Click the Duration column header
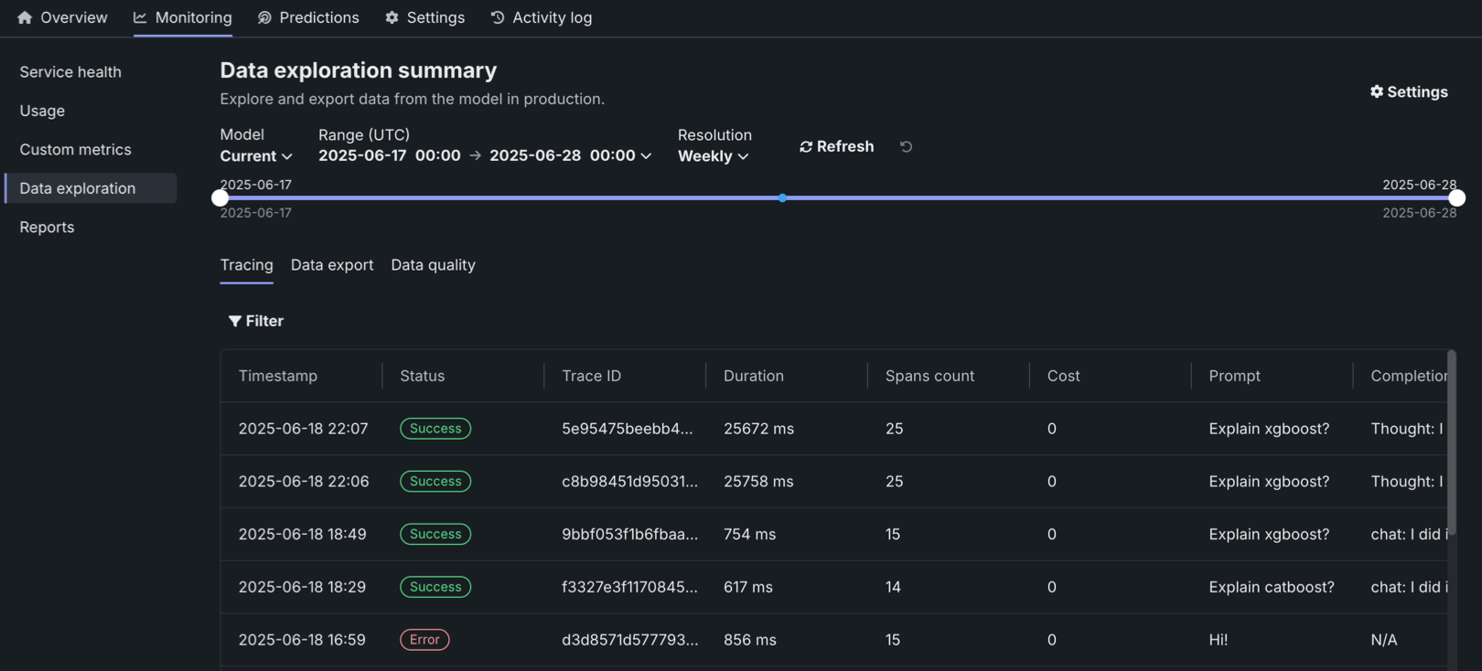 [x=753, y=376]
